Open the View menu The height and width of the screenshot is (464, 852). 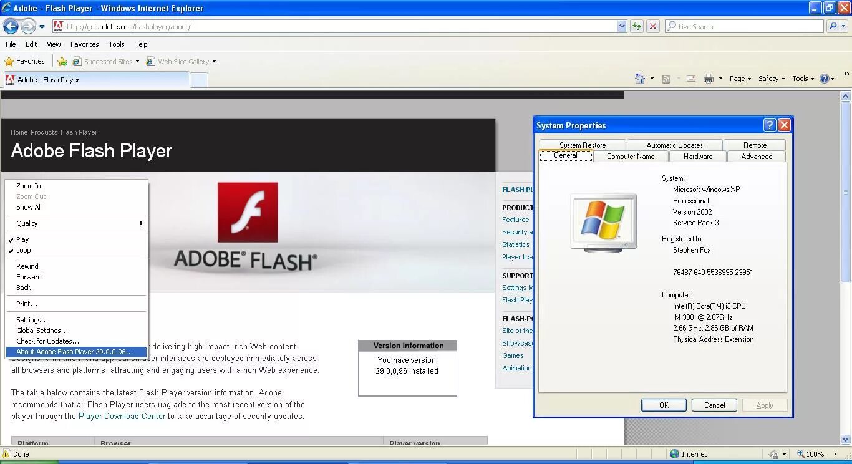tap(54, 44)
